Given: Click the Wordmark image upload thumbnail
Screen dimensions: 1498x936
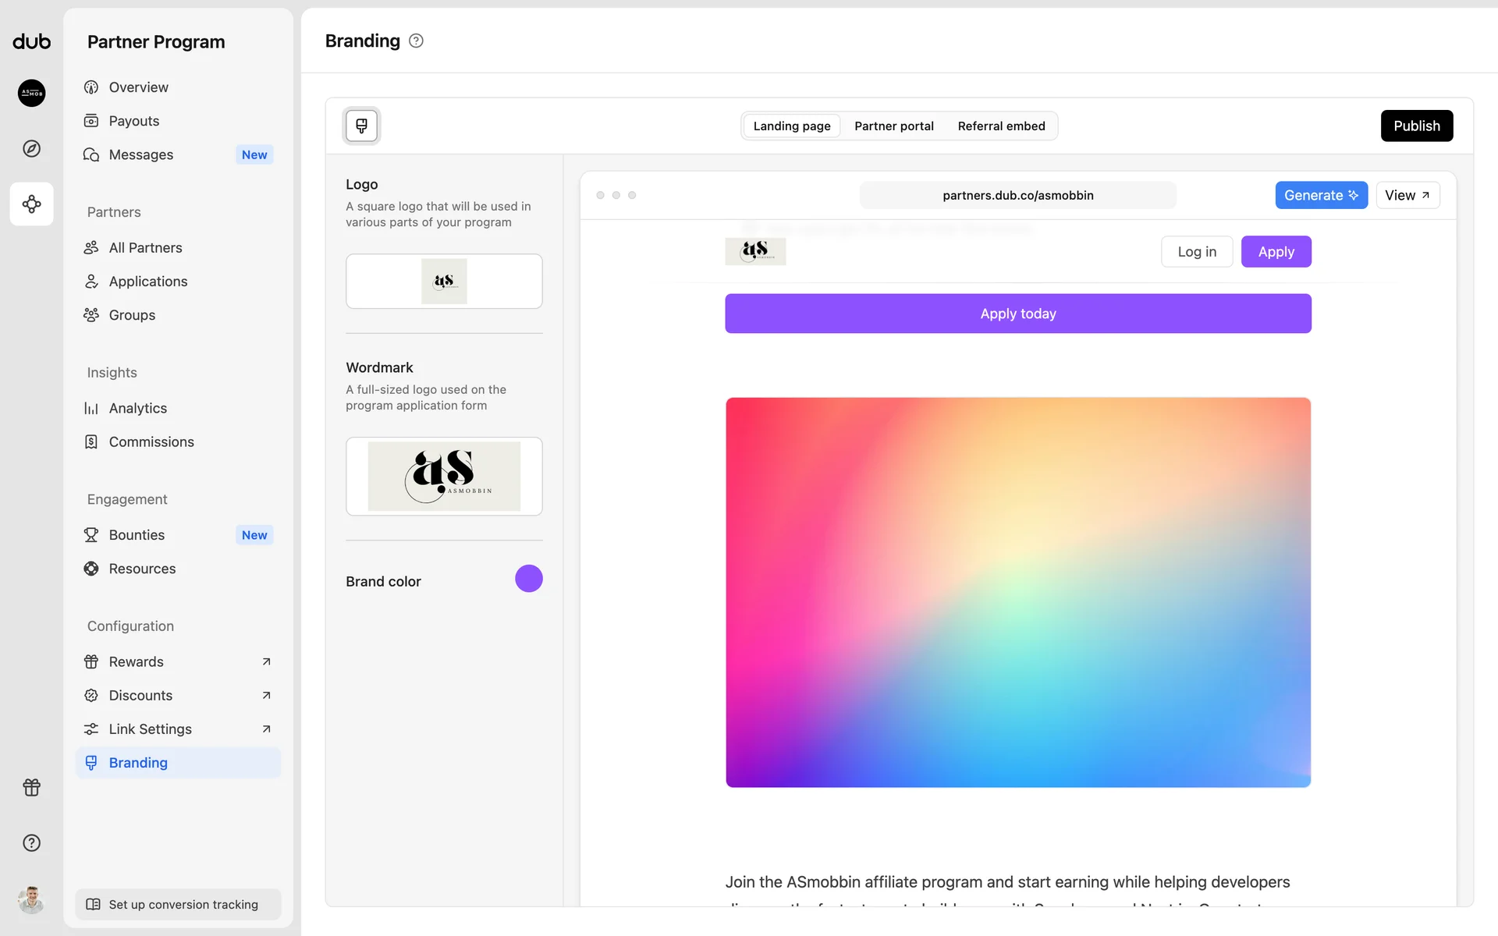Looking at the screenshot, I should click(x=444, y=476).
